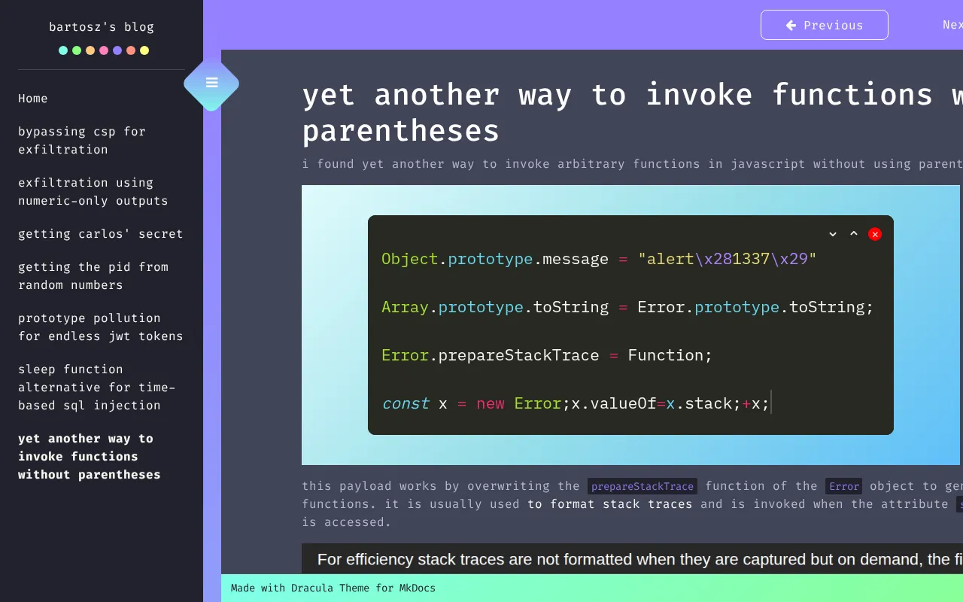Click the article heading 'yet another way to invoke functions'
The width and height of the screenshot is (963, 602).
tap(632, 113)
